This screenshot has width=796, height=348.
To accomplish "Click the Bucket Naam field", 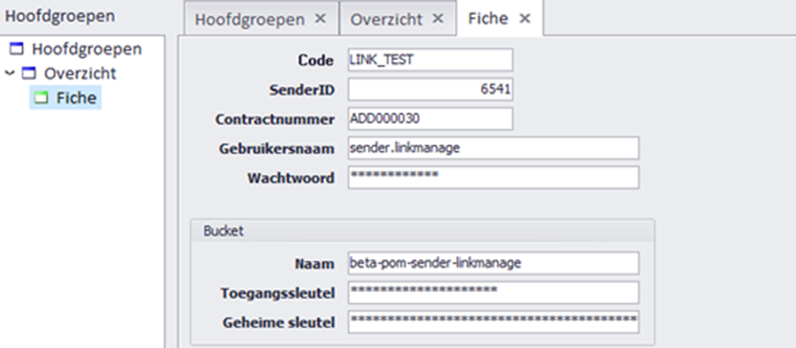I will pos(494,264).
